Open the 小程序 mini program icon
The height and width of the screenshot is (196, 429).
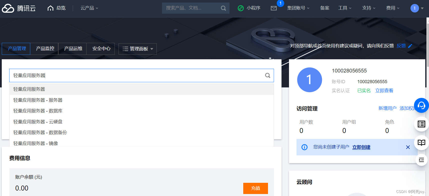[240, 8]
